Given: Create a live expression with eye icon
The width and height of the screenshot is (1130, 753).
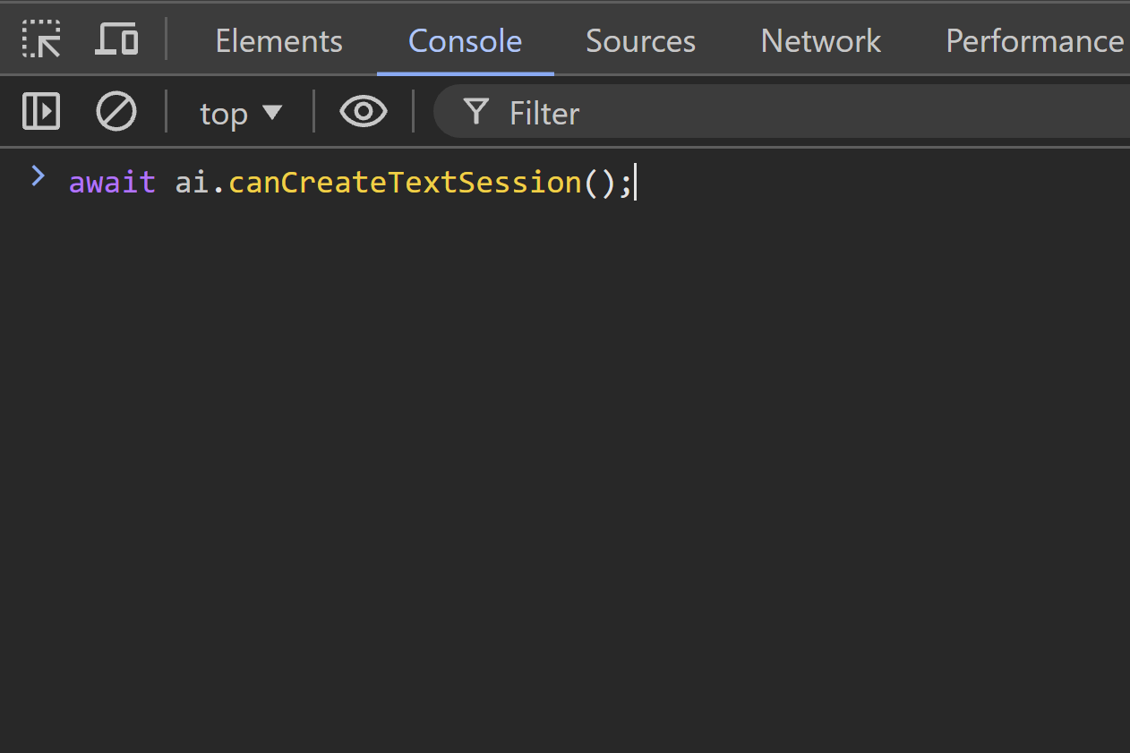Looking at the screenshot, I should tap(363, 113).
